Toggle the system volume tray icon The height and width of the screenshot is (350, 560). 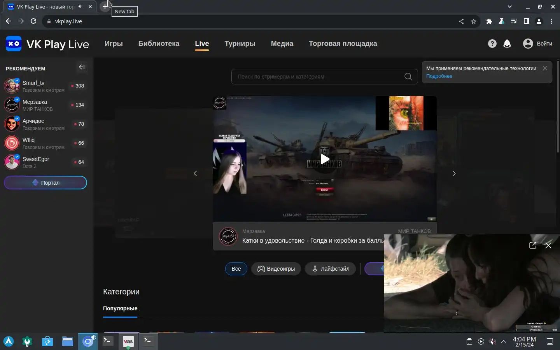pyautogui.click(x=492, y=341)
